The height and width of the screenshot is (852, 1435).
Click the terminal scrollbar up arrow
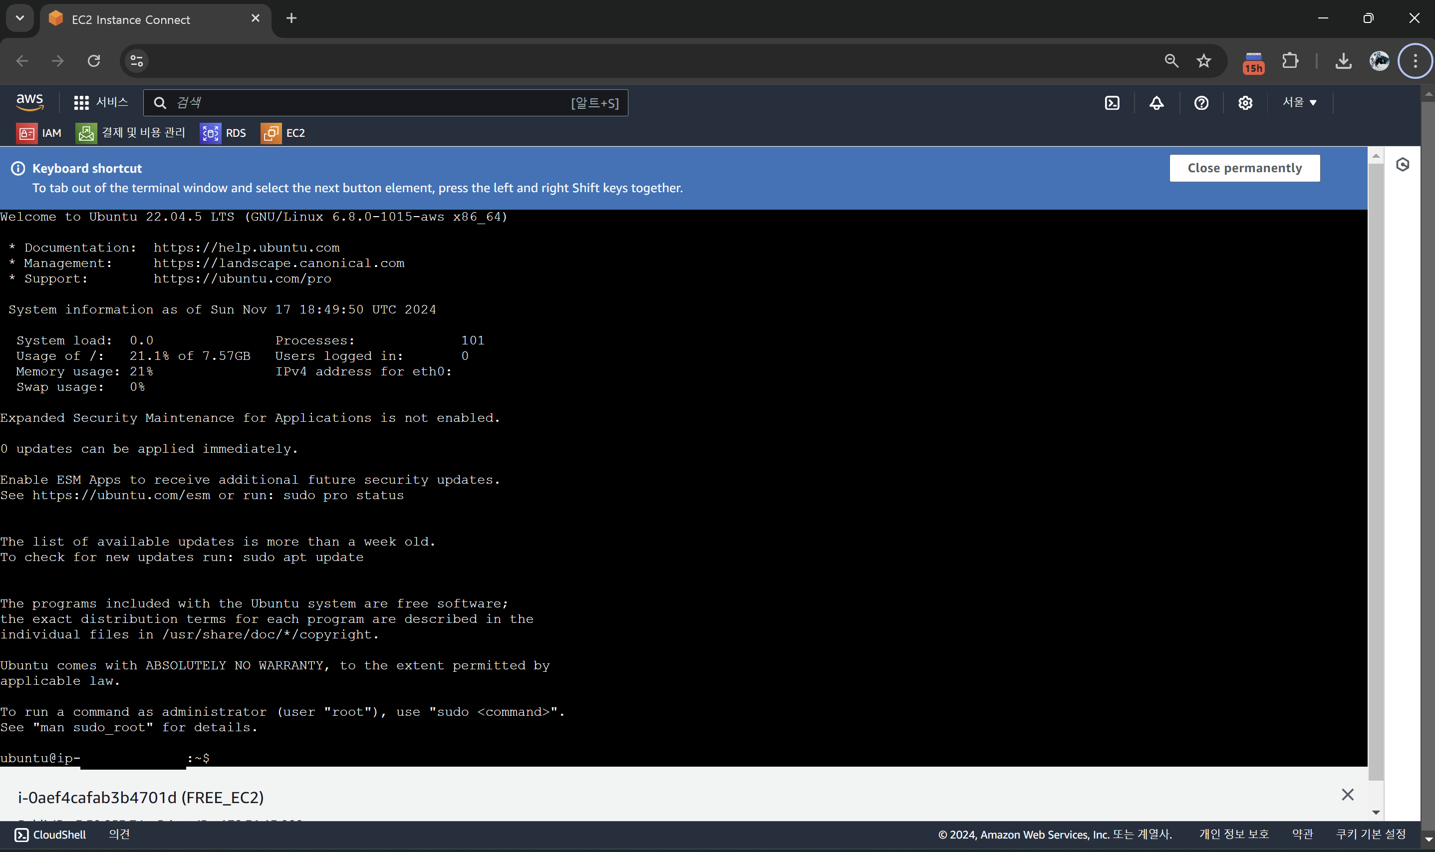coord(1376,156)
